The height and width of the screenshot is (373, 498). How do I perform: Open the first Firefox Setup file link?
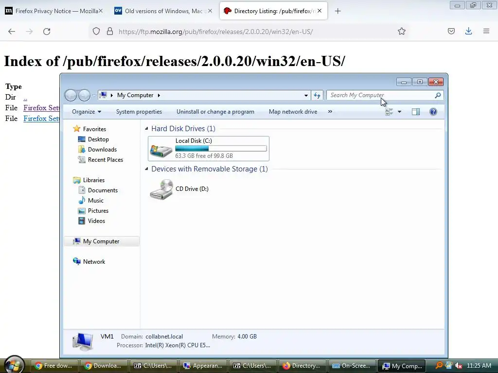pyautogui.click(x=41, y=108)
